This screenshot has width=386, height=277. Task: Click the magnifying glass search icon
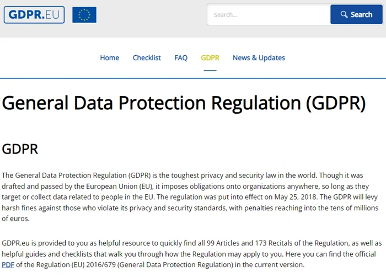click(x=344, y=14)
